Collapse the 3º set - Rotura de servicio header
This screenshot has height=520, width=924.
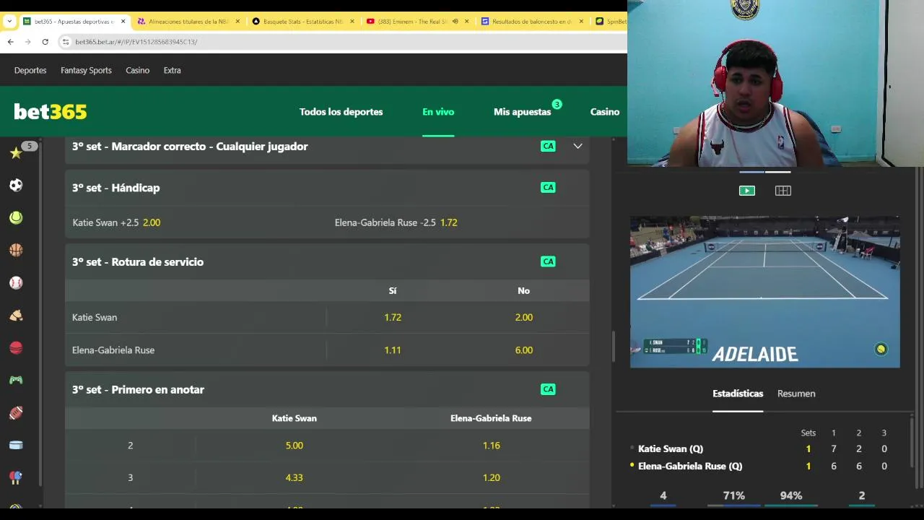click(x=327, y=262)
